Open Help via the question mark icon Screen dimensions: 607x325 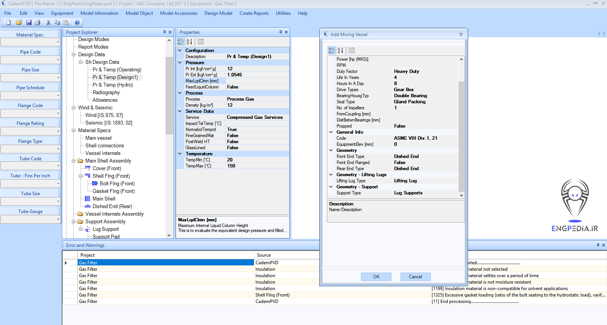77,22
